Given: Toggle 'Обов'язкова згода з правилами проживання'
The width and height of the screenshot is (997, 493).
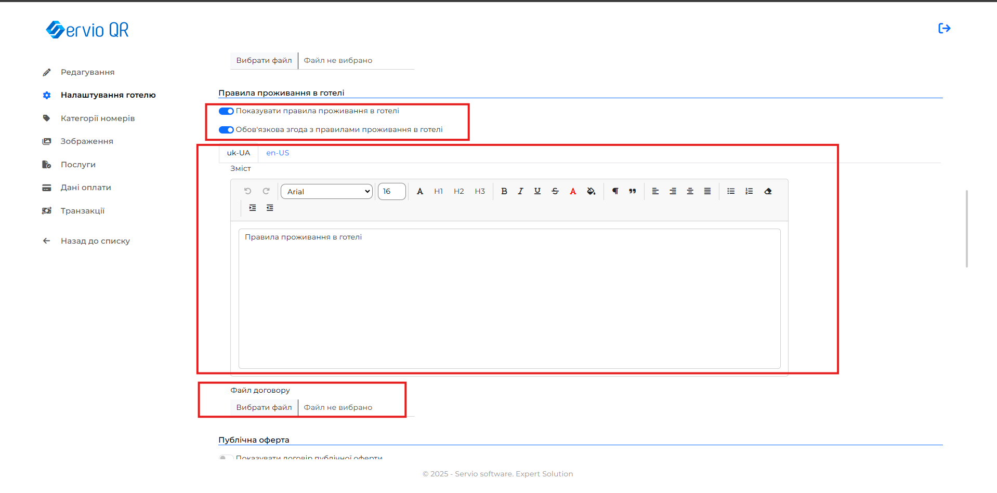Looking at the screenshot, I should pos(226,130).
